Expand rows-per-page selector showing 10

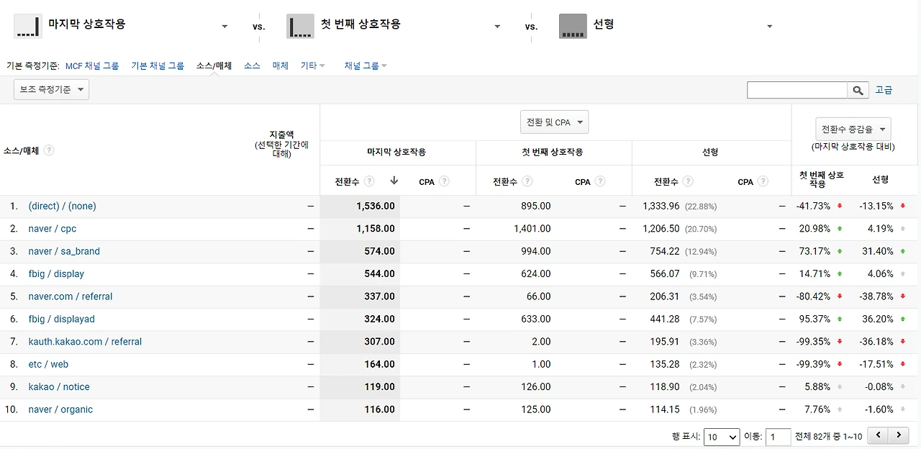click(x=722, y=437)
